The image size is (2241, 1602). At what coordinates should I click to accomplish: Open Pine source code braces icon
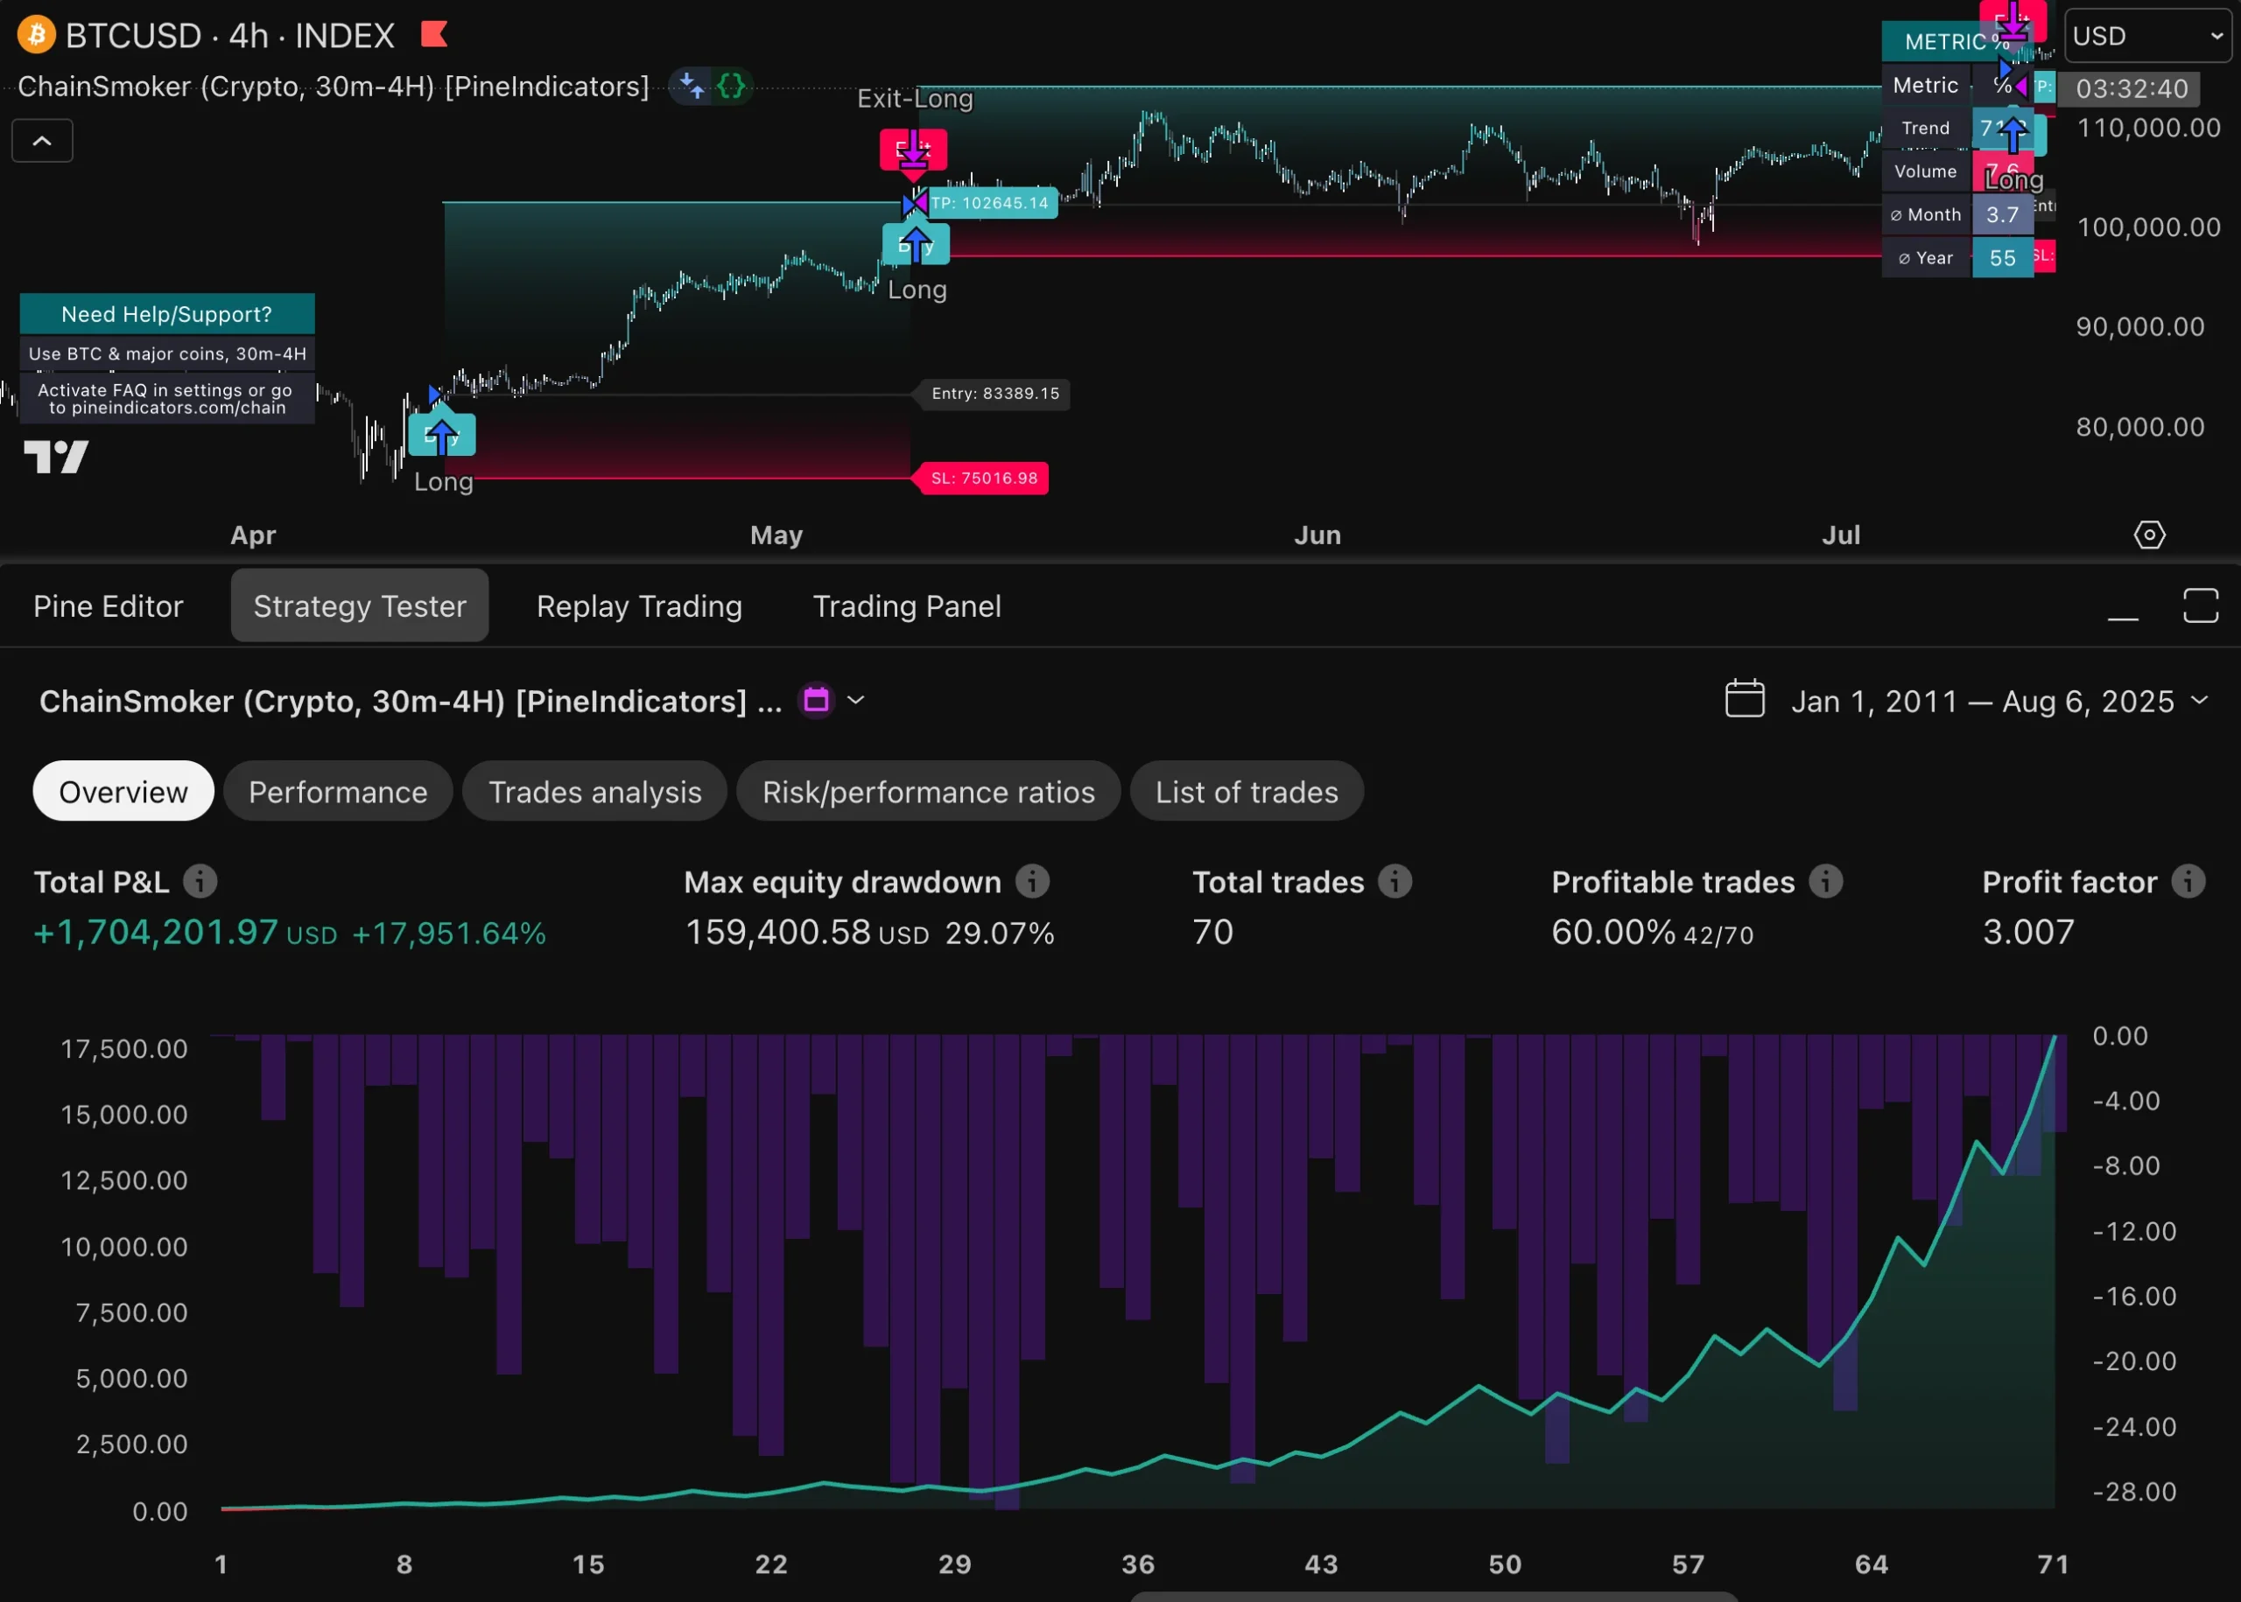tap(731, 87)
